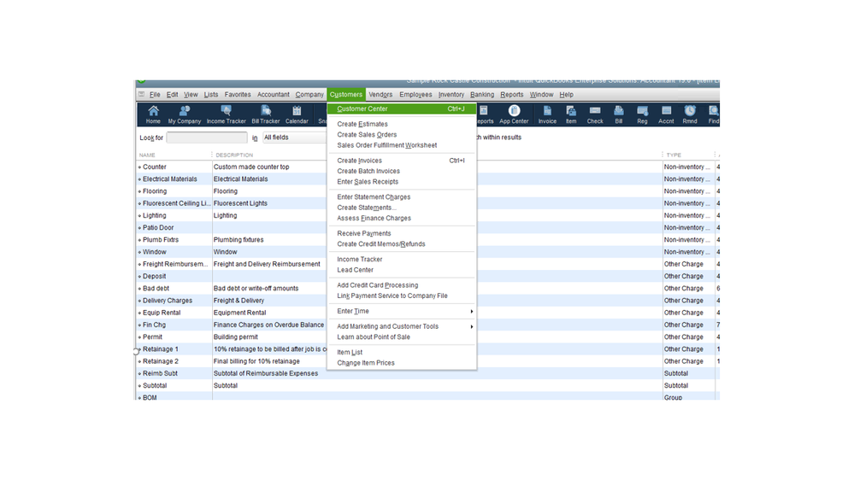Viewport: 854px width, 480px height.
Task: Launch the Income Tracker toolbar icon
Action: click(x=226, y=114)
